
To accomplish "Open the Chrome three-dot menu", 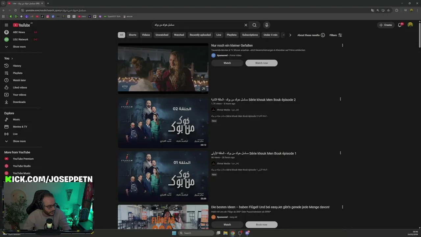I will coord(417,10).
